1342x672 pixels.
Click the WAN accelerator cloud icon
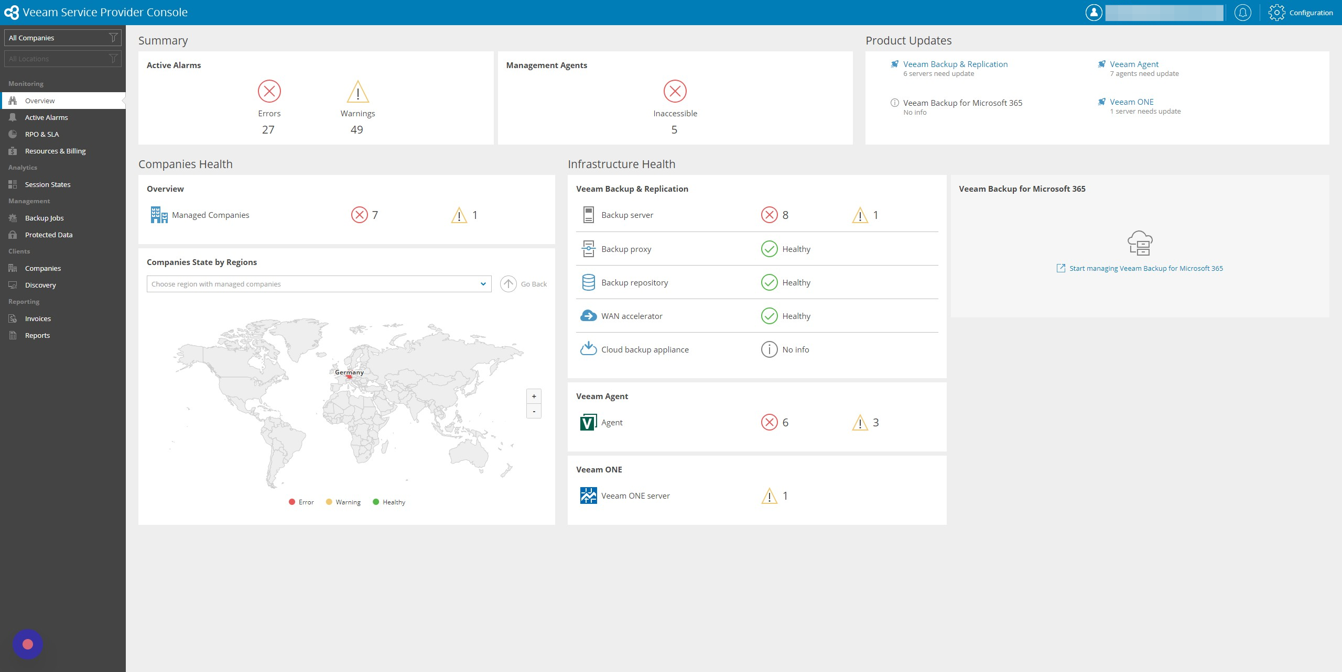coord(588,316)
